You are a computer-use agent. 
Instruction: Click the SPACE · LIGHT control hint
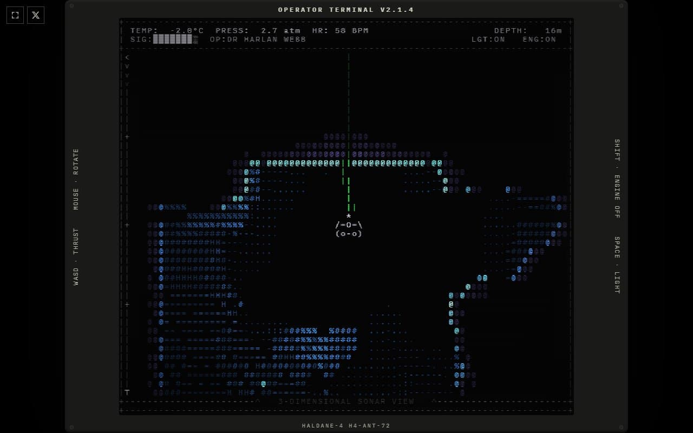617,265
